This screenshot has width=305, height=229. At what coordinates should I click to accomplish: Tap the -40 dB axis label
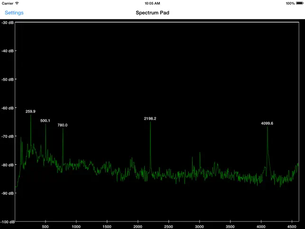[8, 51]
